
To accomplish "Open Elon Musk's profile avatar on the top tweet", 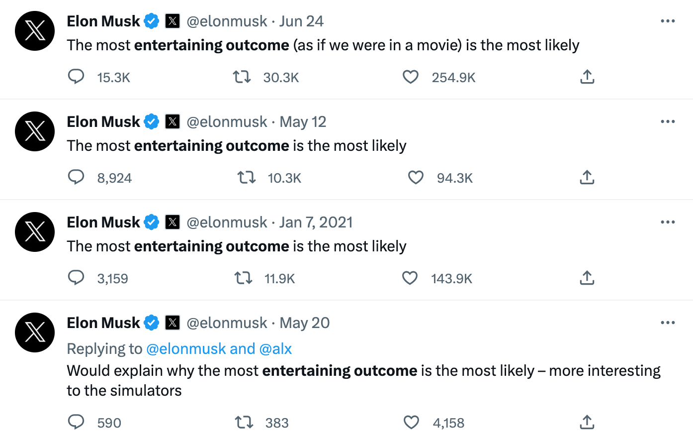I will (34, 31).
